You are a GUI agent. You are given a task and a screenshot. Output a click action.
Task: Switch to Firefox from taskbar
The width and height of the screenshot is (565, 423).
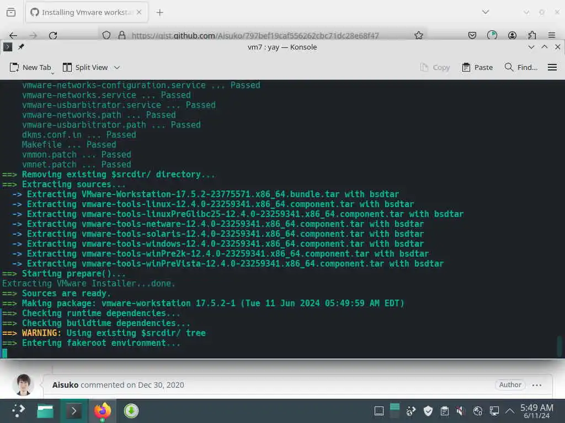tap(102, 411)
